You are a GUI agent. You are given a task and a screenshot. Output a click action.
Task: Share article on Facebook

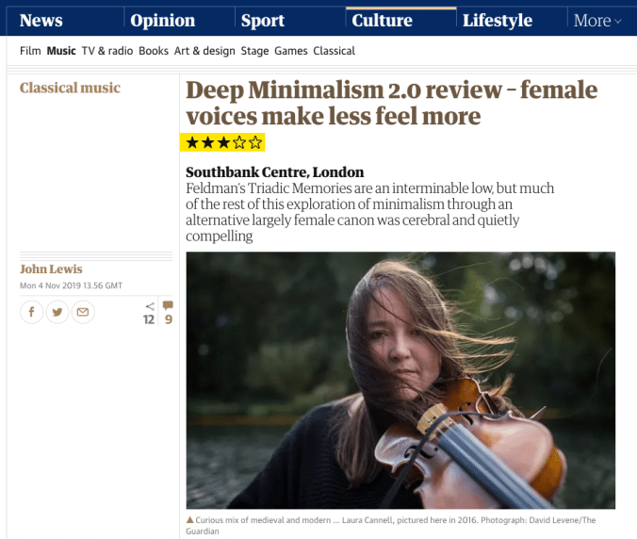(x=32, y=311)
